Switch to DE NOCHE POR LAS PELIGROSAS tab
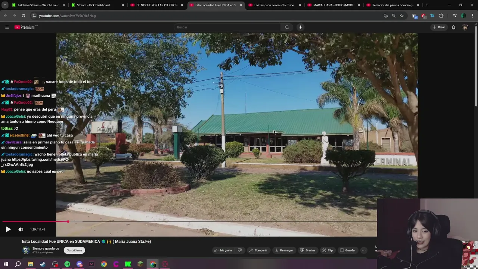The height and width of the screenshot is (269, 478). [156, 5]
